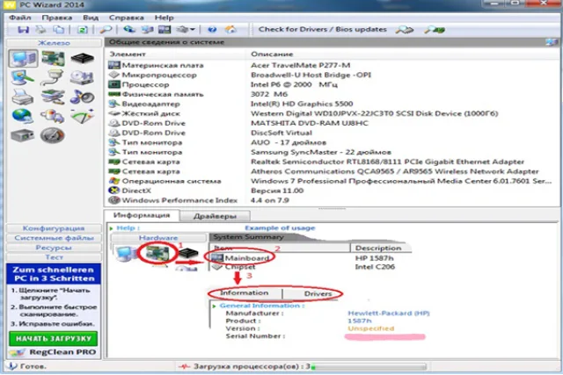The width and height of the screenshot is (563, 375).
Task: Select the DVD-Rom Drive MATSHITA row
Action: coord(332,123)
